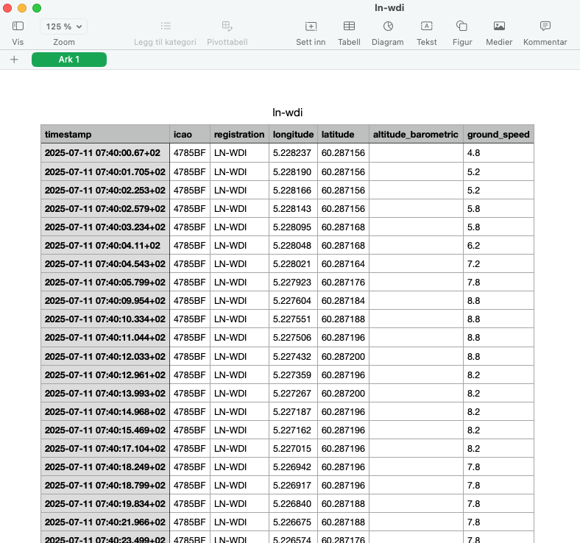Click the ground_speed header cell

498,135
